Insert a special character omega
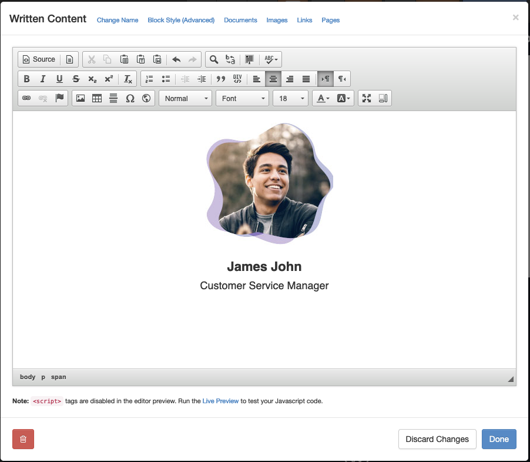Screen dimensions: 530x462 click(130, 98)
